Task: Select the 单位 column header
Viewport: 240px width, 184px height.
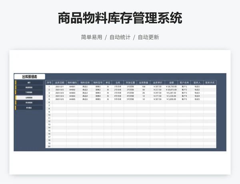Action: tap(108, 83)
